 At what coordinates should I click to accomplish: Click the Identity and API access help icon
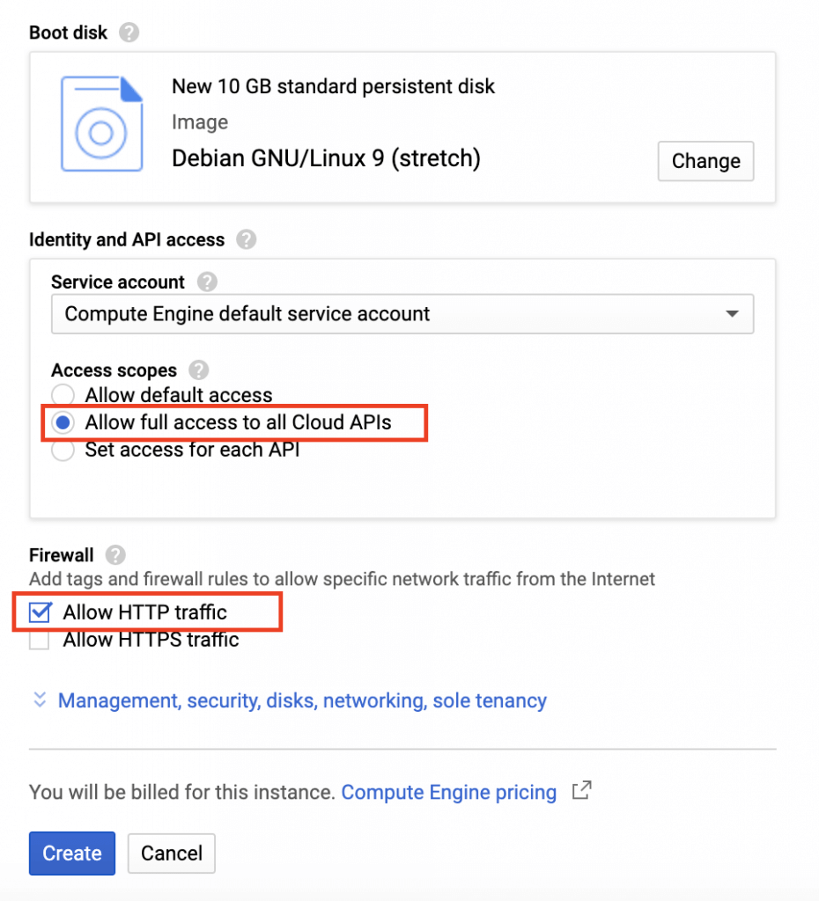[x=246, y=239]
